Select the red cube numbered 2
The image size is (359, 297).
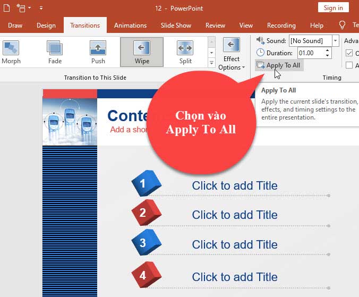146,213
